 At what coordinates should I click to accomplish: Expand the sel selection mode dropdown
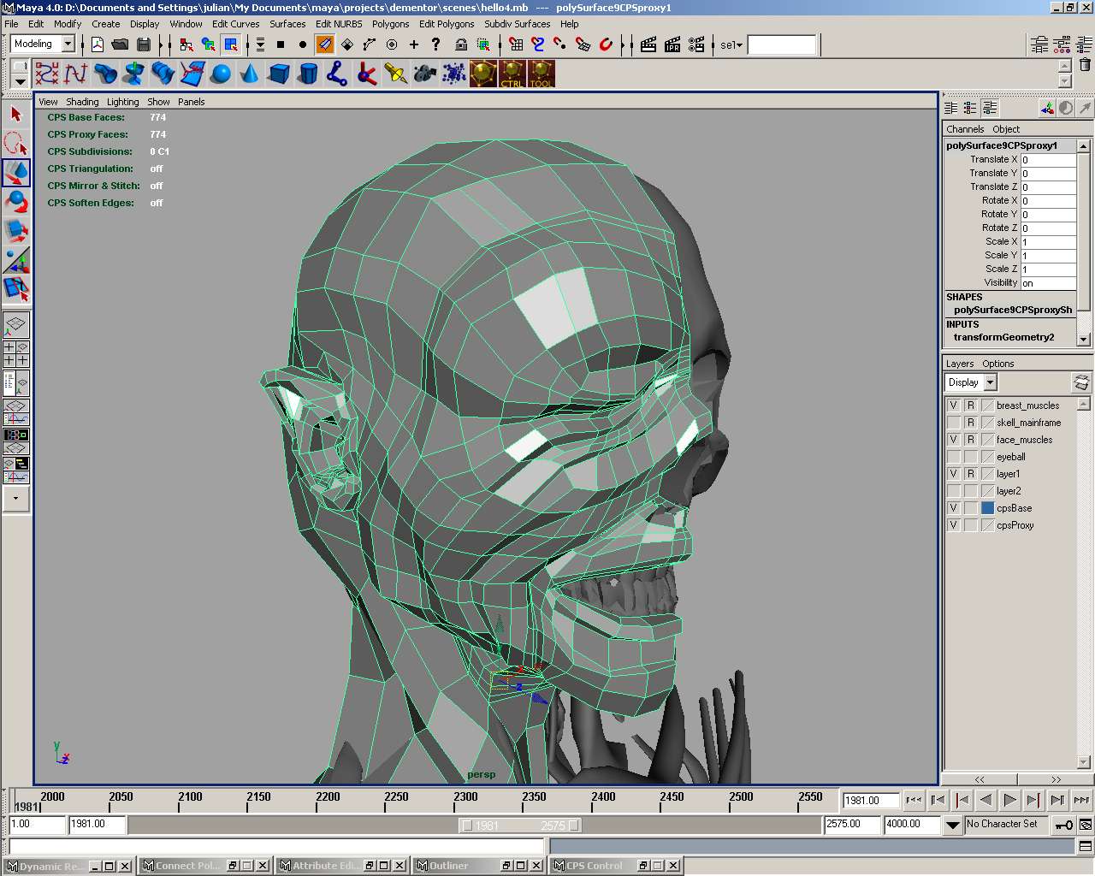click(731, 44)
